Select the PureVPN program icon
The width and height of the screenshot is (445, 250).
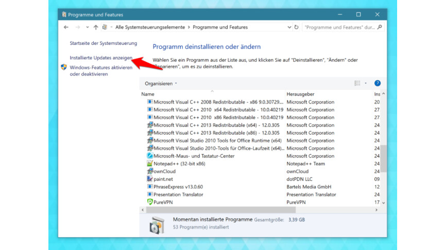(150, 202)
